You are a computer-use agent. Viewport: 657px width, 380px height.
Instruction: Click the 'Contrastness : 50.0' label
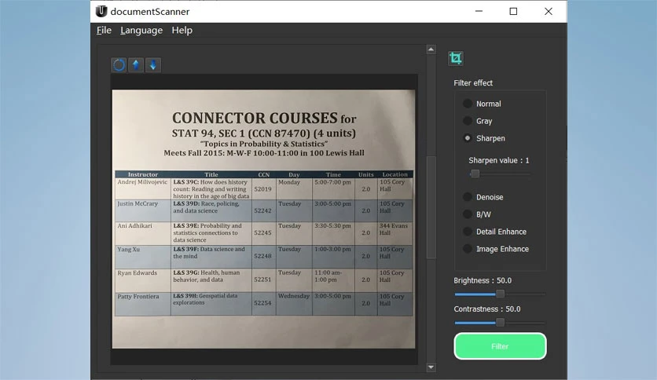pyautogui.click(x=487, y=309)
